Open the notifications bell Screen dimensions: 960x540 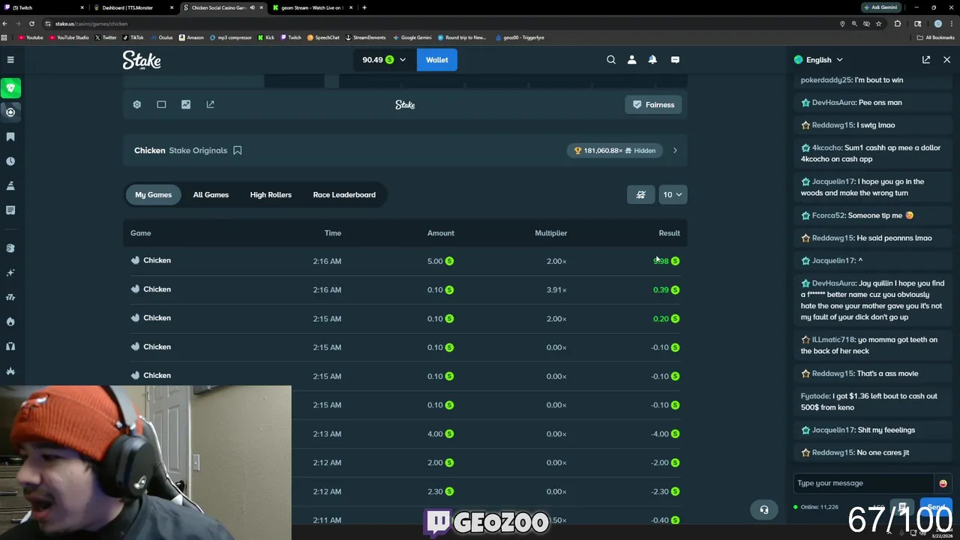point(652,59)
